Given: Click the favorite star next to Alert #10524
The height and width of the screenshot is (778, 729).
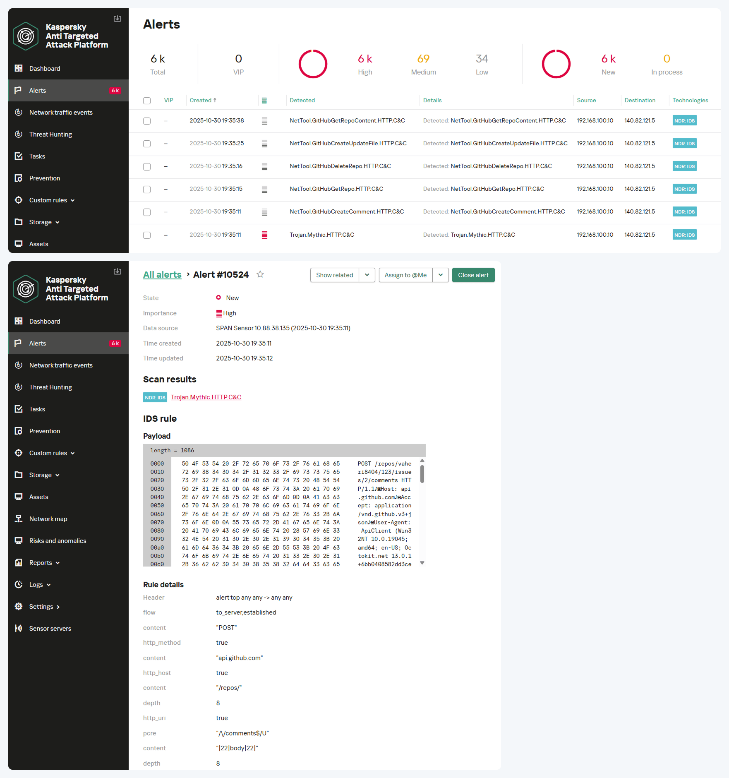Looking at the screenshot, I should pos(260,274).
